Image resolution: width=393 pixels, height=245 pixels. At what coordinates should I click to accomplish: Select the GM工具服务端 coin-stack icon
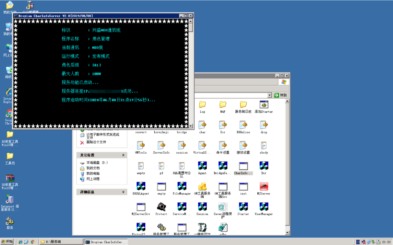[x=202, y=186]
